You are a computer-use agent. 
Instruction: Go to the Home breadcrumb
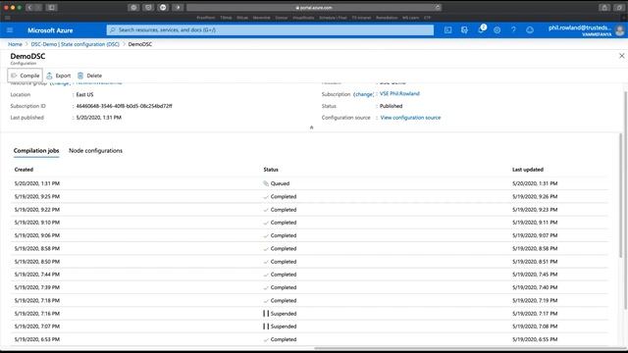coord(15,44)
